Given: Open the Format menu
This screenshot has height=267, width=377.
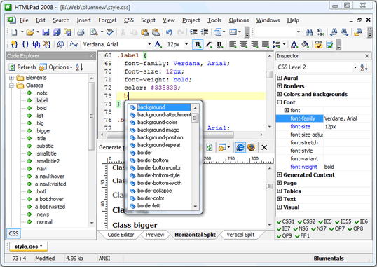Looking at the screenshot, I should (107, 20).
